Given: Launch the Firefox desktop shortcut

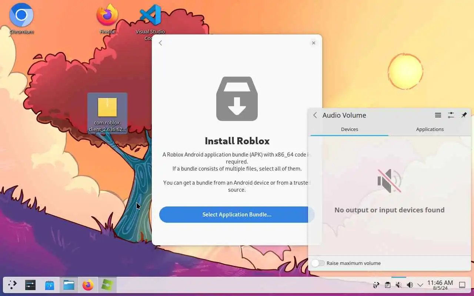Looking at the screenshot, I should pos(107,18).
